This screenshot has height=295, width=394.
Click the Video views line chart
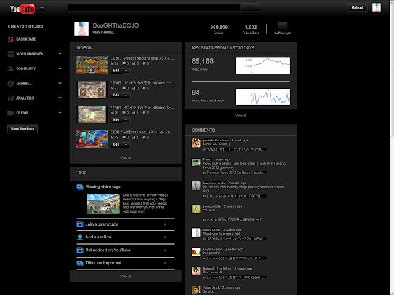pos(263,66)
